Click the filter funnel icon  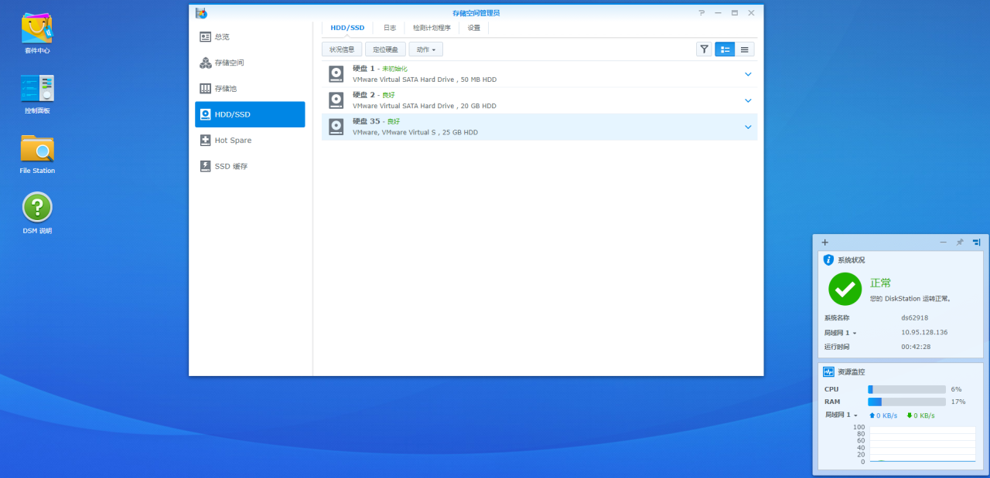pos(704,49)
